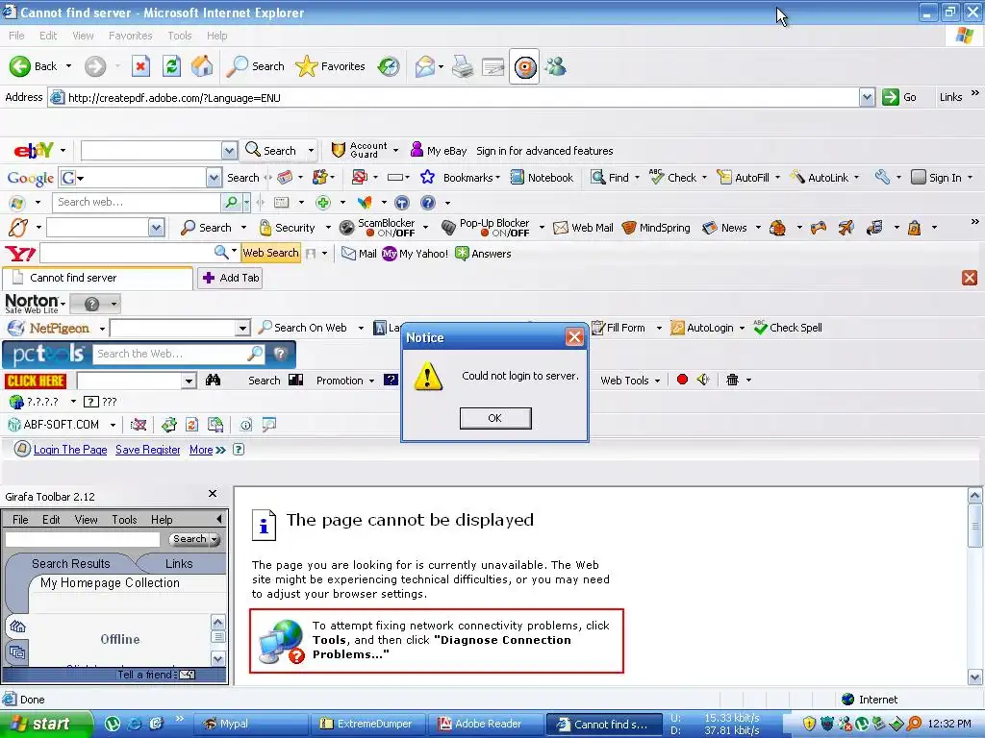Click Web Mail in EarthLink toolbar
Screen dimensions: 985x738
pos(583,228)
